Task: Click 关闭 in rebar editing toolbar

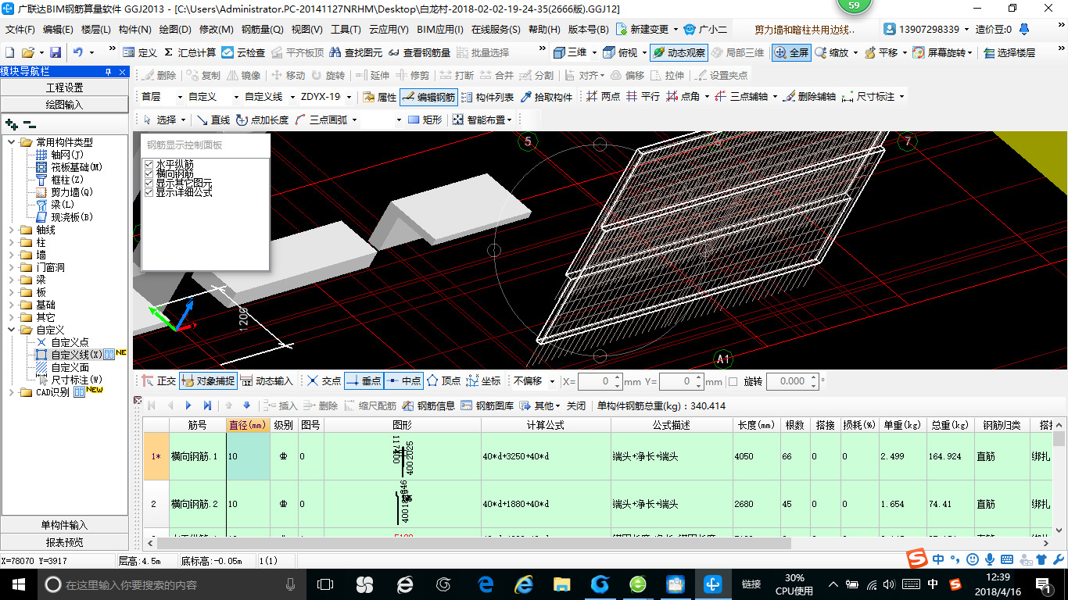Action: point(576,405)
